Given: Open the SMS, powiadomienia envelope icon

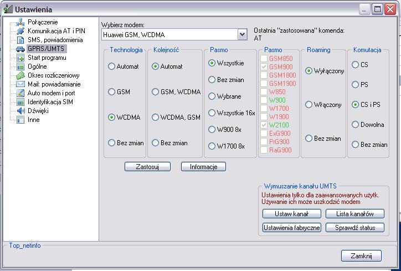Looking at the screenshot, I should (20, 40).
